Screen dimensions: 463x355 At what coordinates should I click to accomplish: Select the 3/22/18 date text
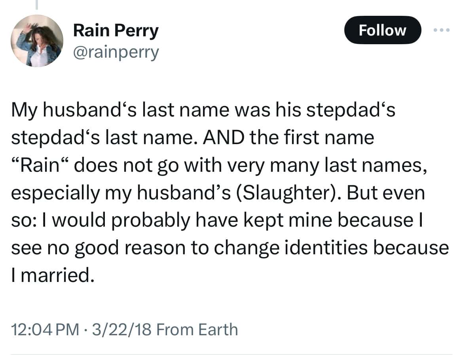pyautogui.click(x=122, y=329)
